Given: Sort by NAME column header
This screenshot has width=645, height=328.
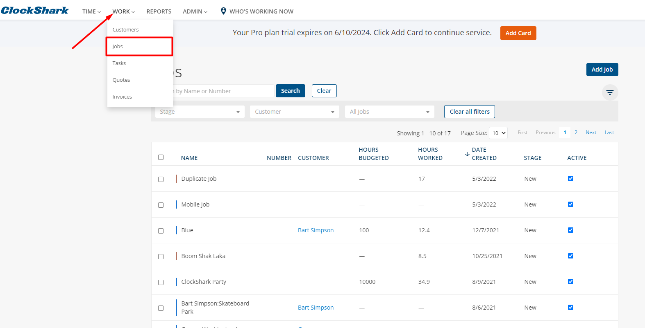Looking at the screenshot, I should (189, 158).
